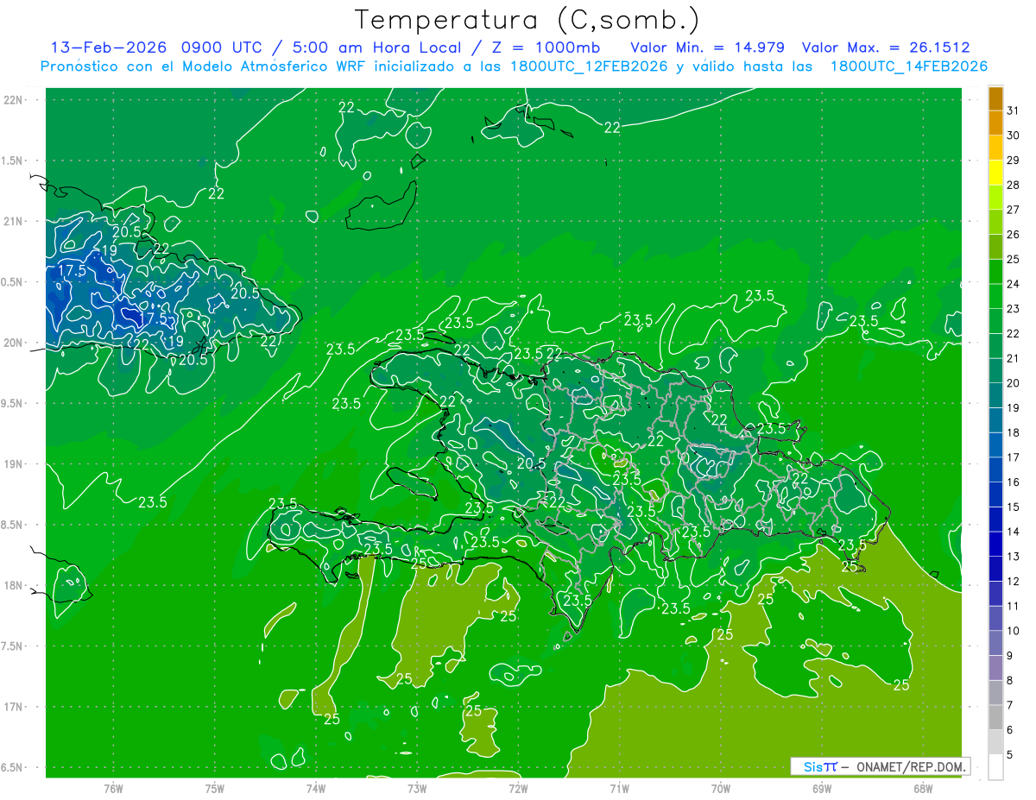
Task: Click legend value '26' on color scale
Action: coord(1014,234)
